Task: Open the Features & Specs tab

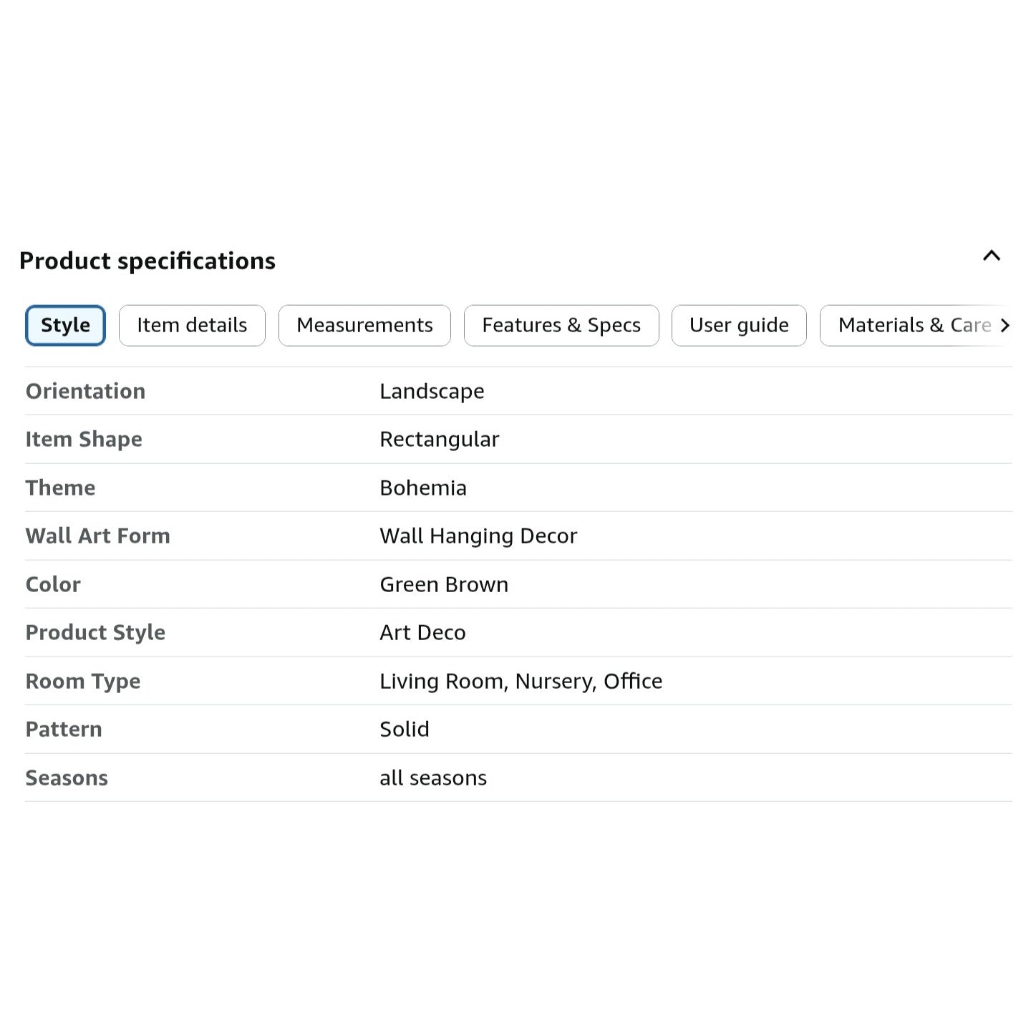Action: pyautogui.click(x=561, y=326)
